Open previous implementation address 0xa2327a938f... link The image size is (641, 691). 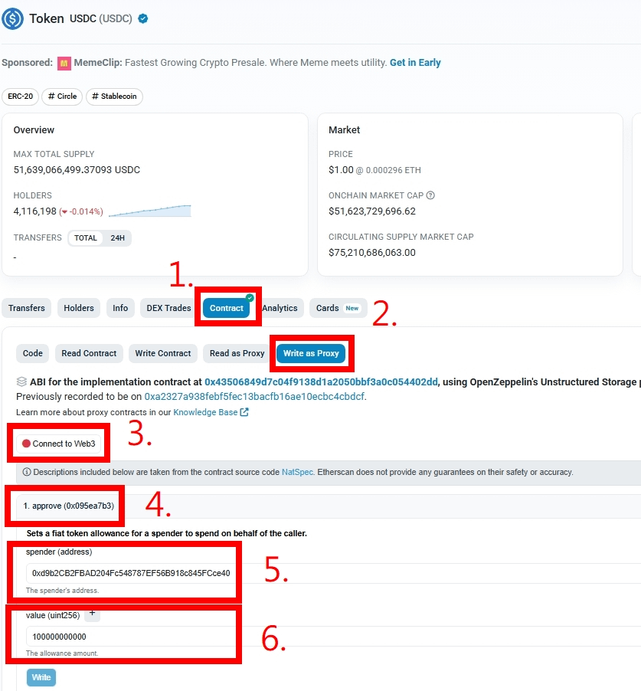254,396
